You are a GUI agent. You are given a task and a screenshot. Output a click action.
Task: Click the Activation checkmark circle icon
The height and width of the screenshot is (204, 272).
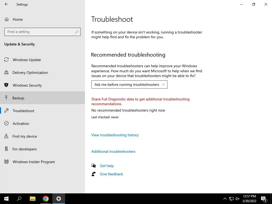(x=6, y=123)
